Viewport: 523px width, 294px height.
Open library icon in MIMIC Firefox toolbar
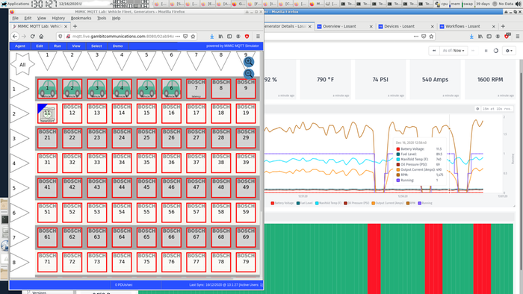tap(221, 37)
